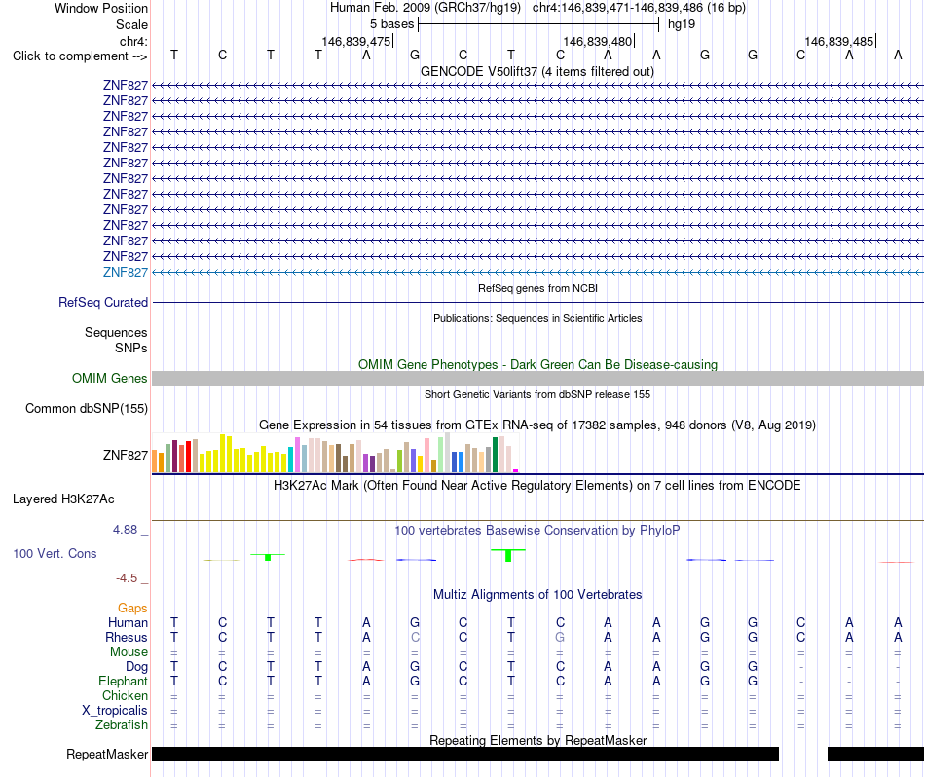Select the Rhesus species label
Viewport: 925px width, 777px height.
click(x=127, y=637)
